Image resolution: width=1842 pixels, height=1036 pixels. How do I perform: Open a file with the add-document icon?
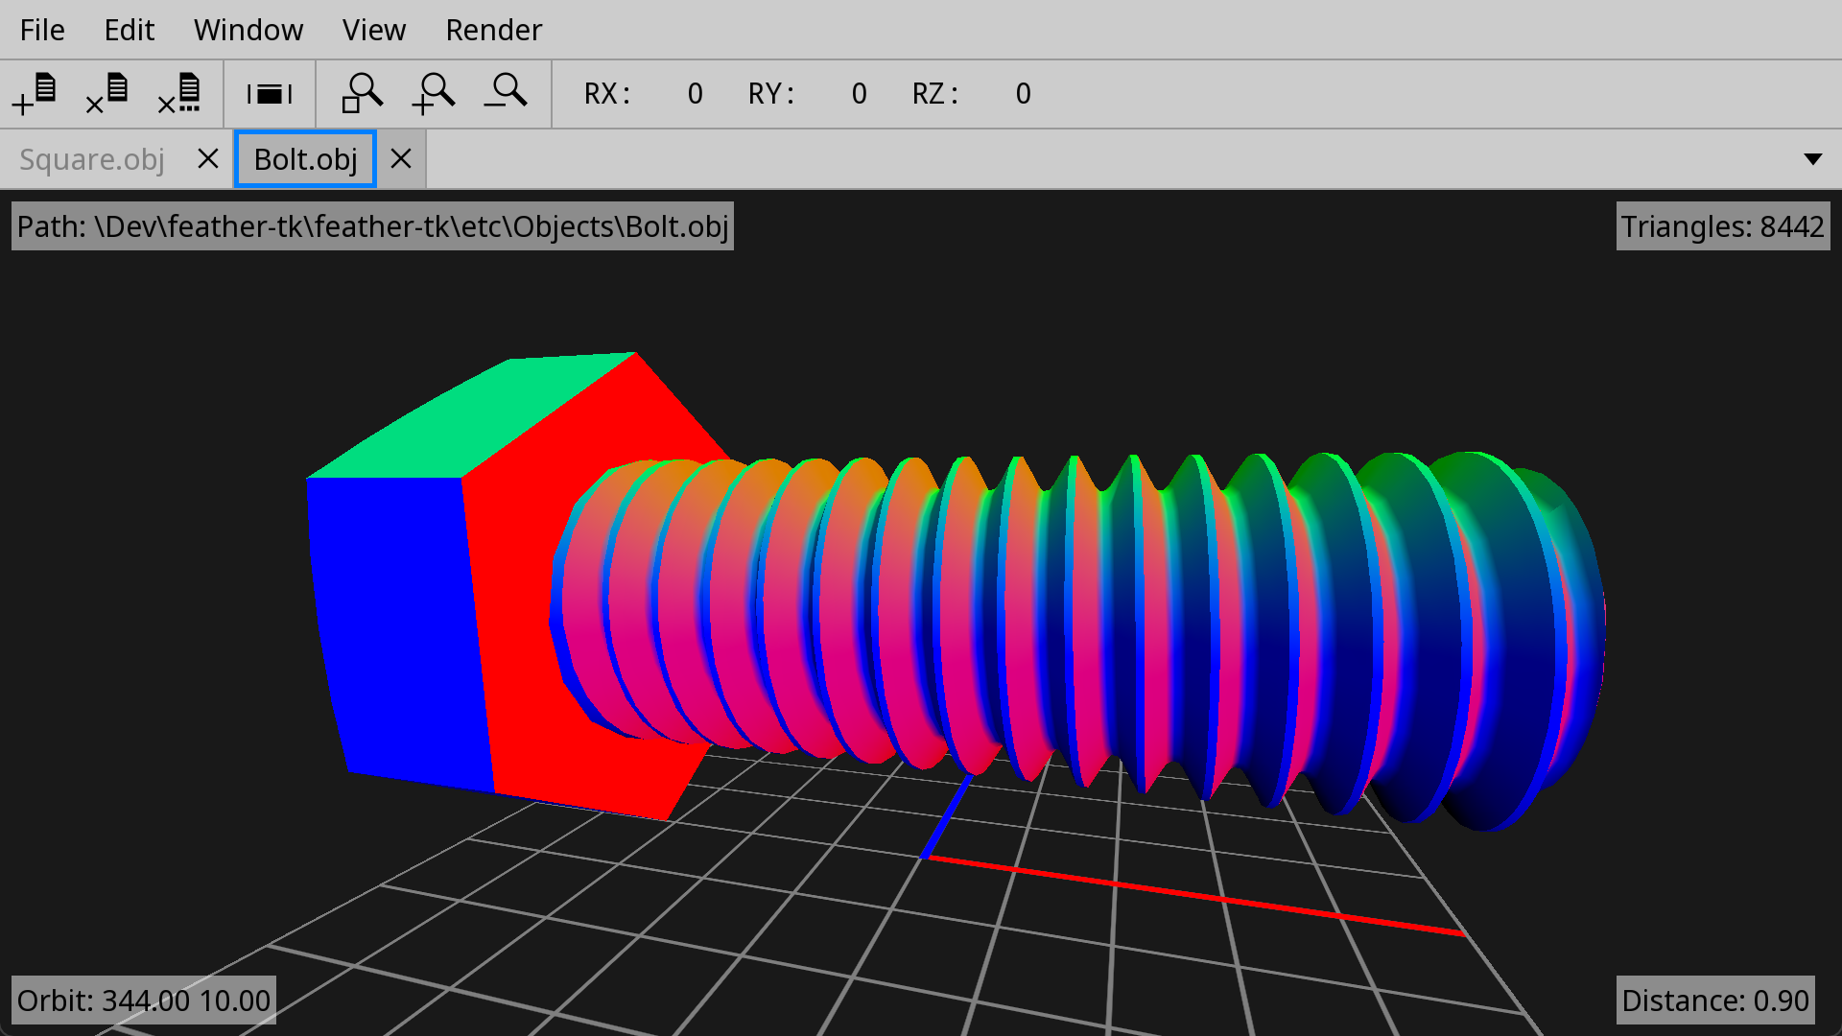[35, 94]
